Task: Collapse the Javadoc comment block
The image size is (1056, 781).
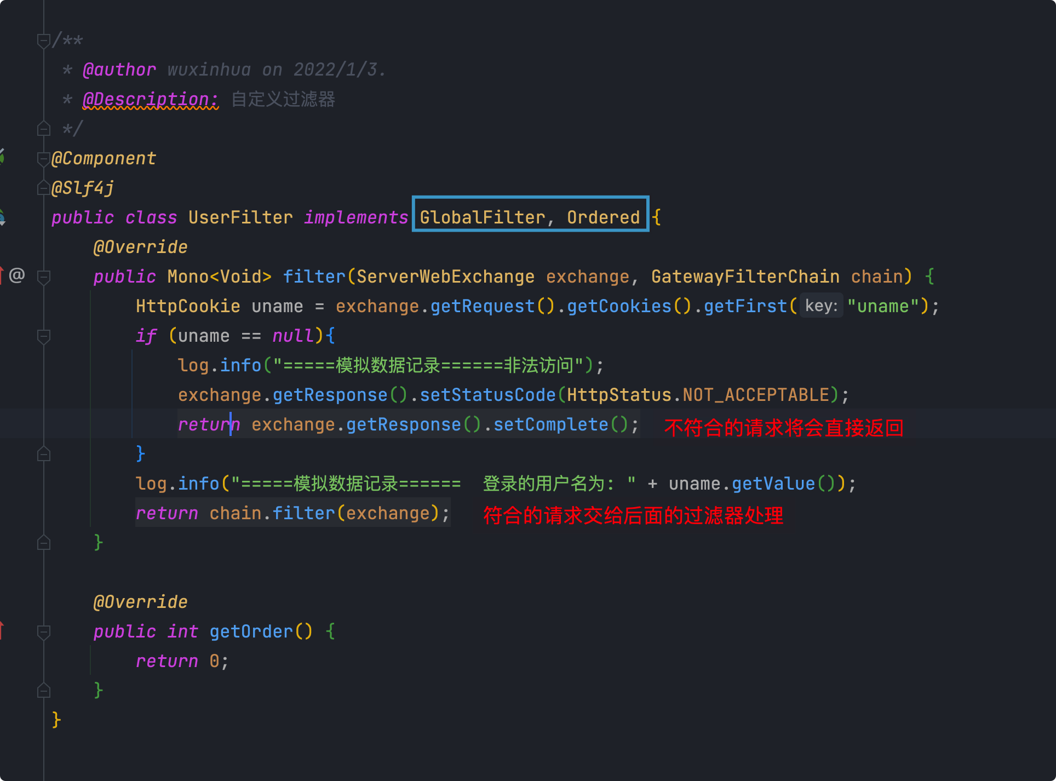Action: [x=43, y=40]
